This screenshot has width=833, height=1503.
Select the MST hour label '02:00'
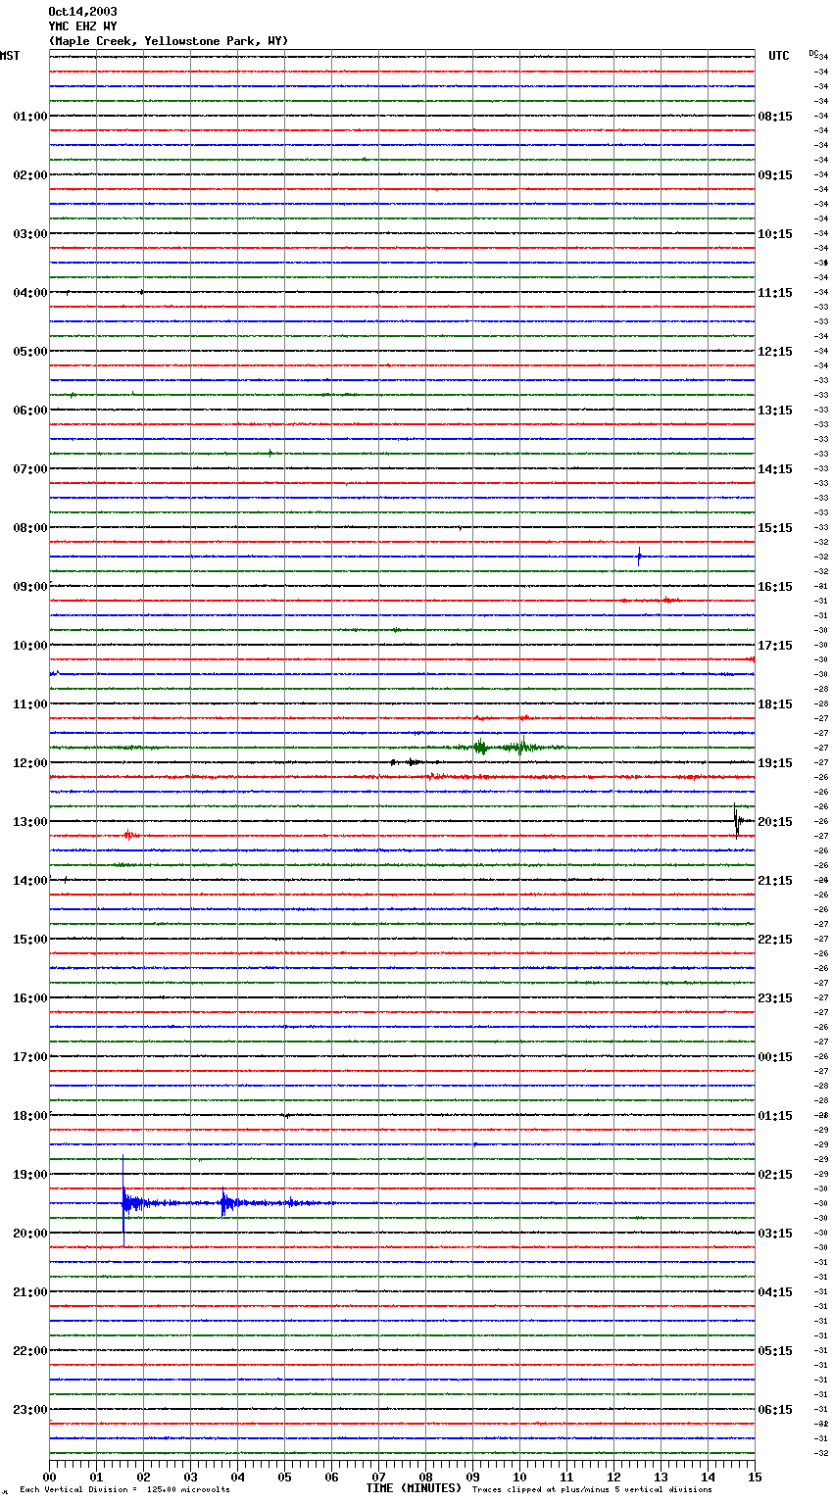tap(30, 175)
